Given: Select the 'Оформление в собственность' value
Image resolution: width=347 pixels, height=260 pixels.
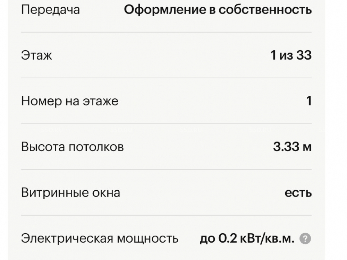Looking at the screenshot, I should pyautogui.click(x=218, y=10).
